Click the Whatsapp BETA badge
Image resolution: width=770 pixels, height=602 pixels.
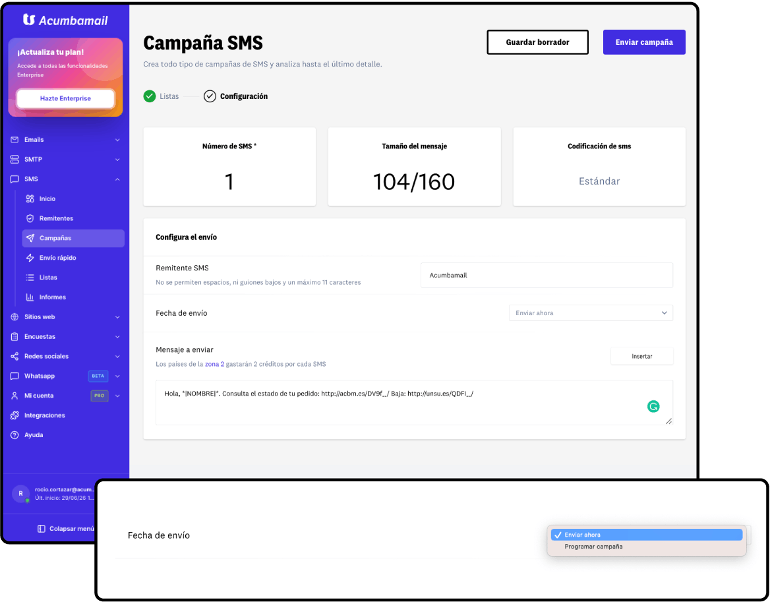(x=98, y=376)
